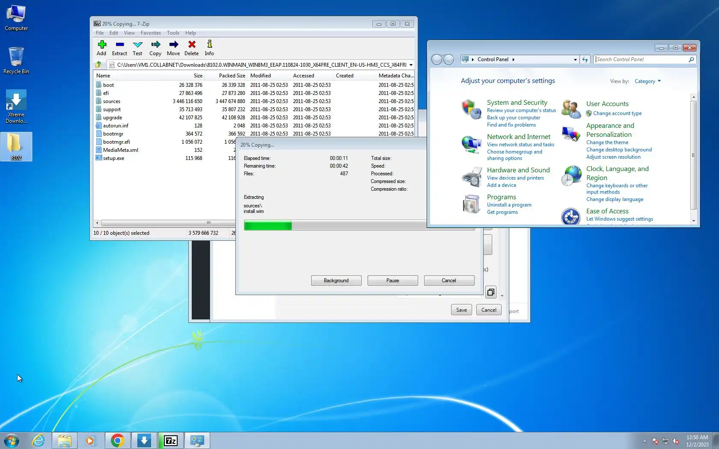Viewport: 719px width, 449px height.
Task: Expand the Control Panel breadcrumb arrow after 'Control Panel'
Action: 513,59
